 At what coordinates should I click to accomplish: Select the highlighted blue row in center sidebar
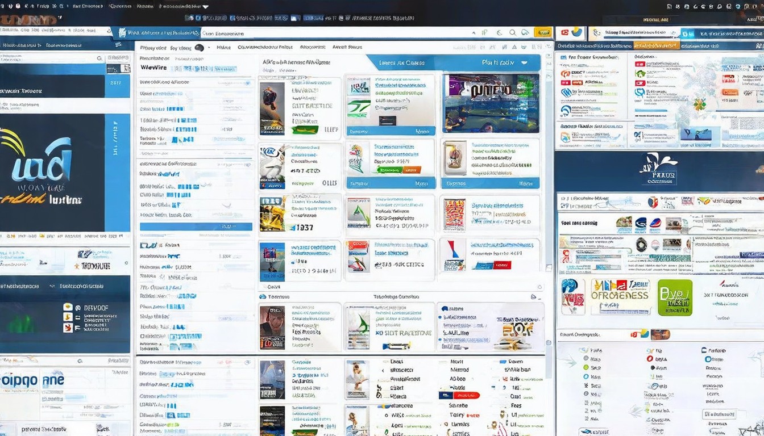point(196,227)
